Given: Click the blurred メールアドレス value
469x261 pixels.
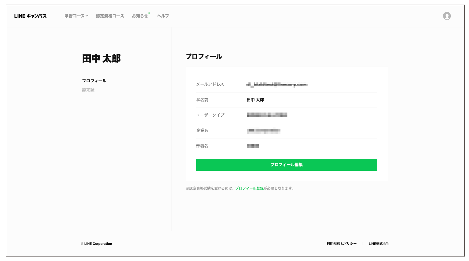Looking at the screenshot, I should [277, 85].
